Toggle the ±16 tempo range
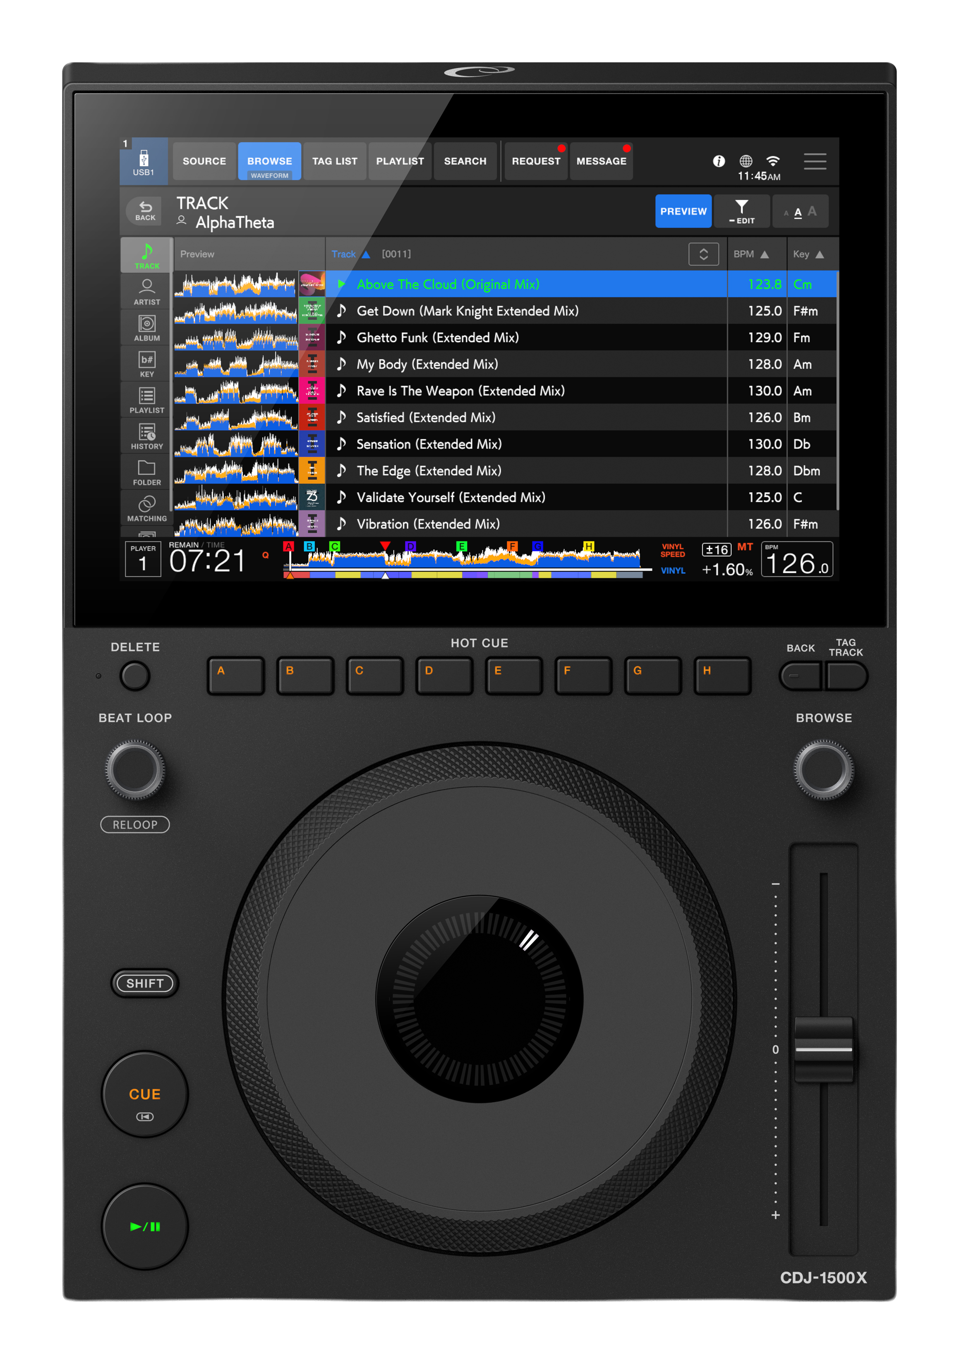Screen dimensions: 959x1365 tap(716, 549)
